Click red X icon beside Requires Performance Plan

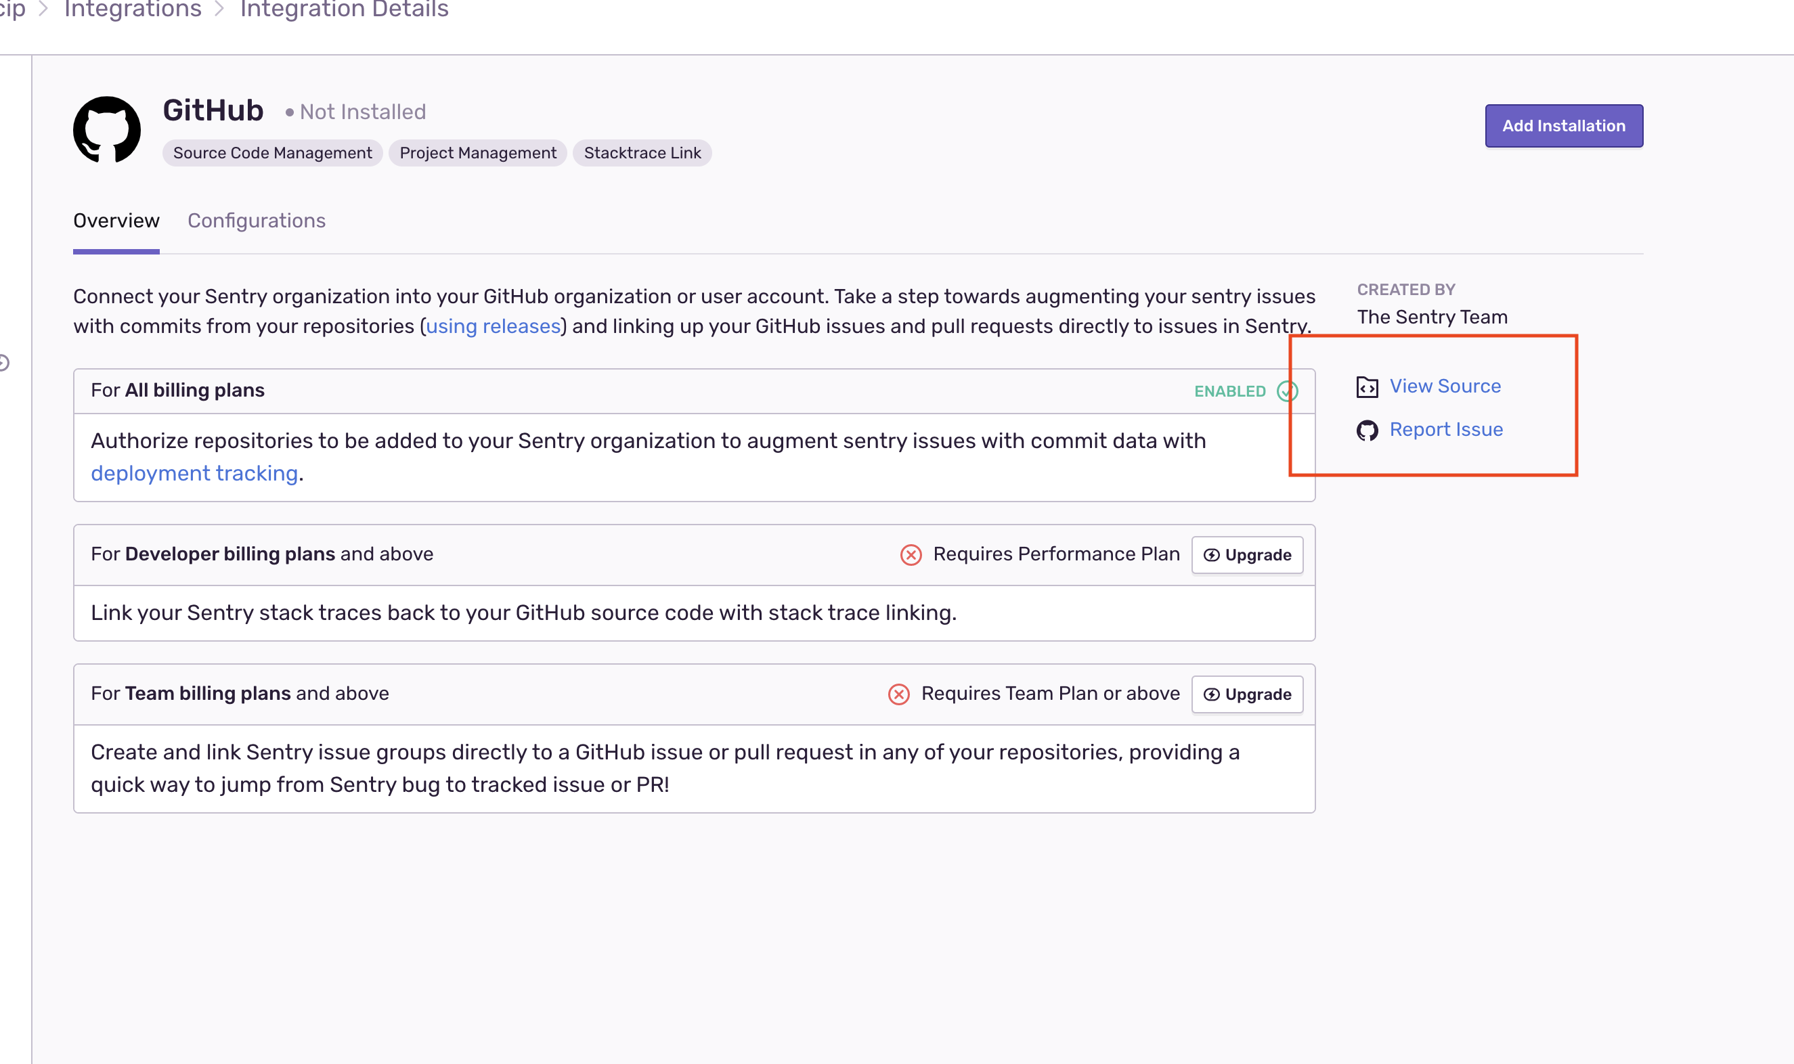click(x=911, y=555)
